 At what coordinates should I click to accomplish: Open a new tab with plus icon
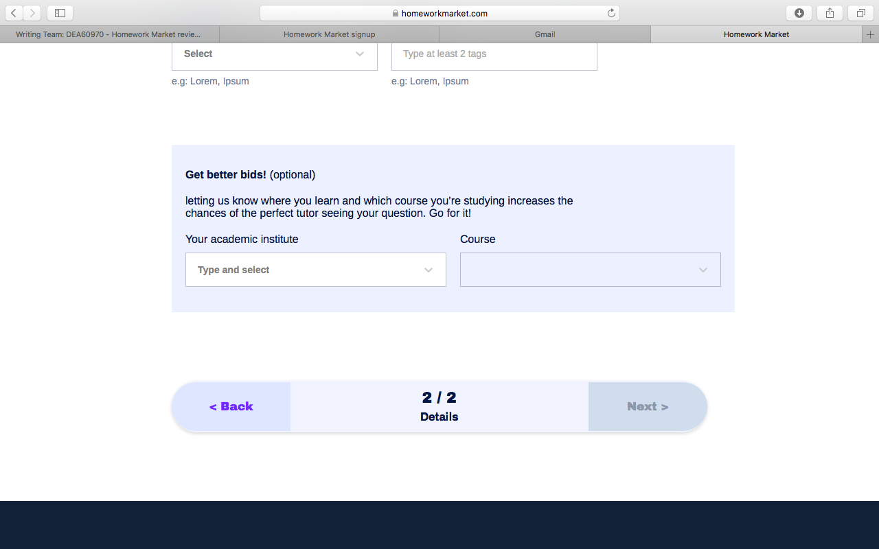click(x=871, y=34)
